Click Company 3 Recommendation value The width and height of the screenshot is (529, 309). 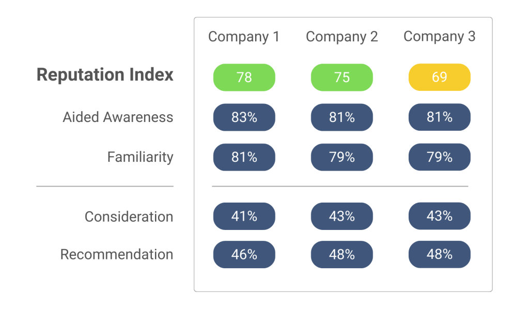click(439, 254)
